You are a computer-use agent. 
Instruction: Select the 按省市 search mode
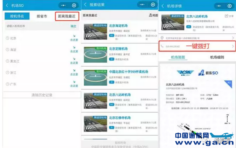42,16
